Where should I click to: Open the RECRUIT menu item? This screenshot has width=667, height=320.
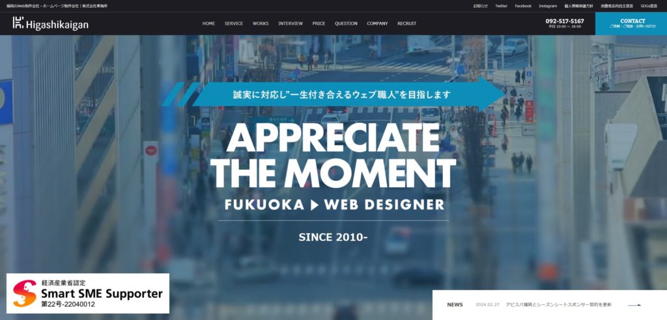coord(406,23)
